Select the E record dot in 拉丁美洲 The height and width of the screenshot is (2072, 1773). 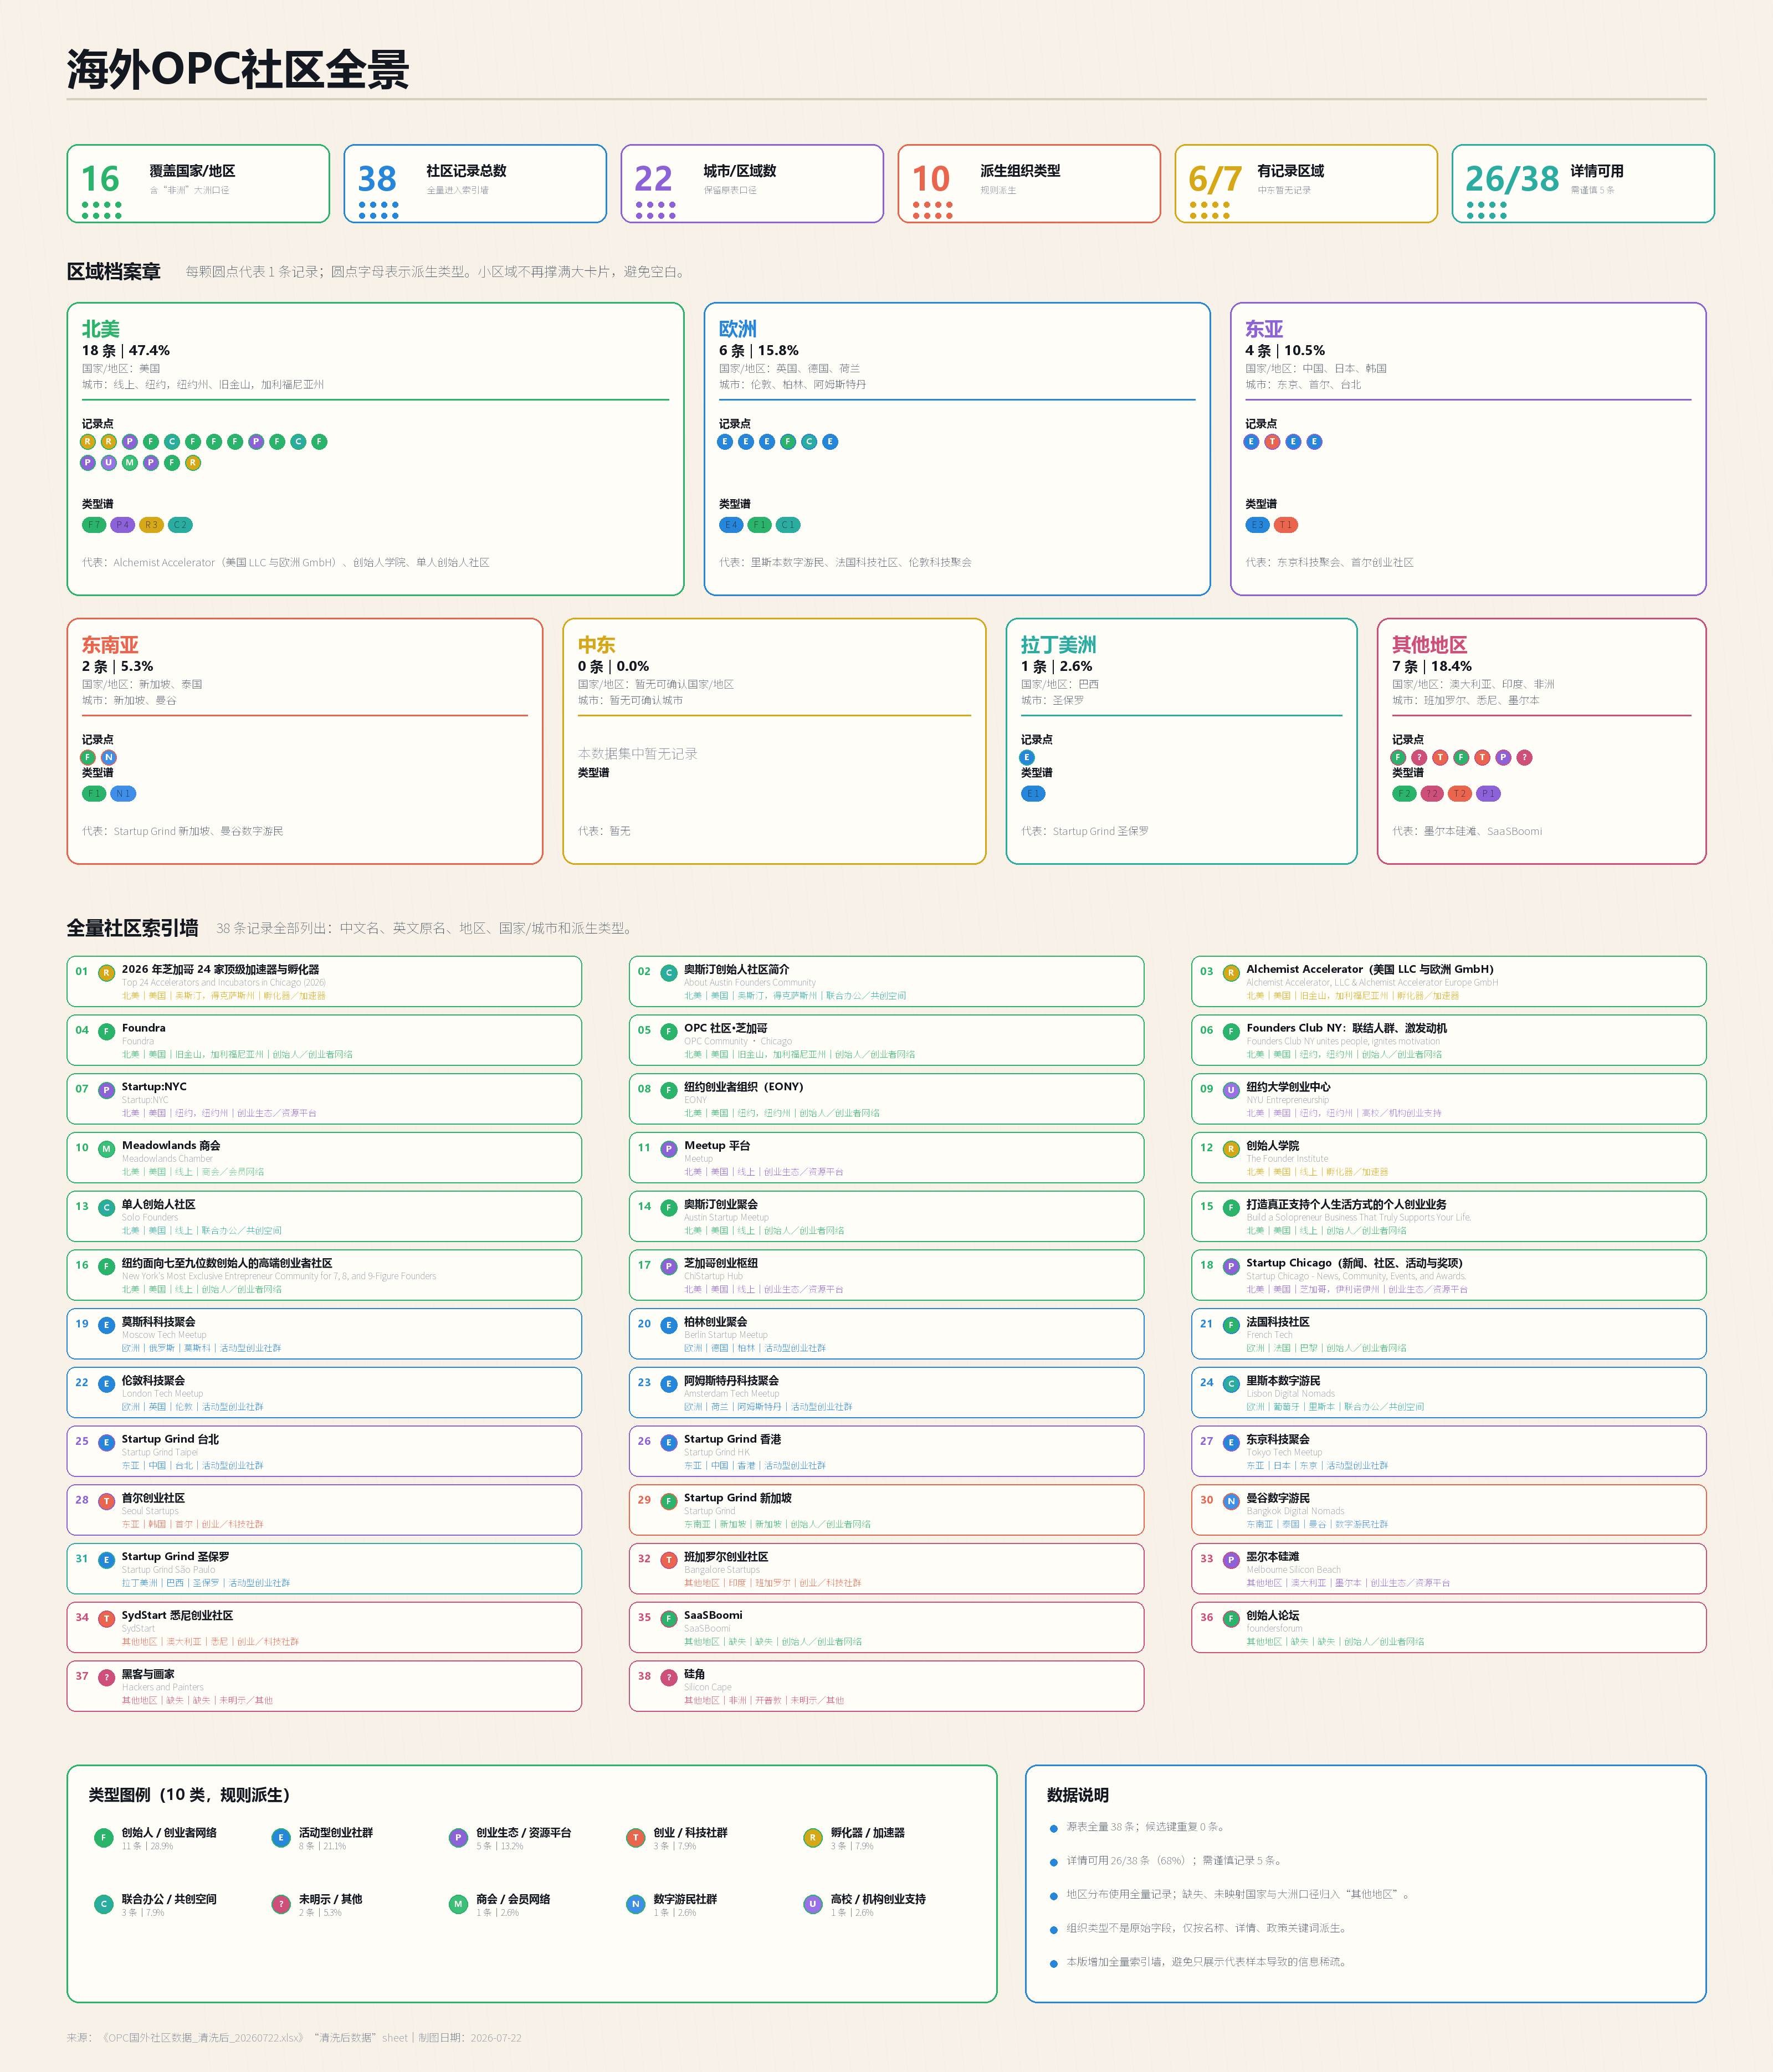[x=1028, y=758]
